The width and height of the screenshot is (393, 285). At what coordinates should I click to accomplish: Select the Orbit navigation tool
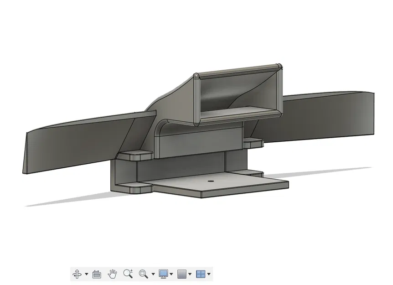(77, 274)
